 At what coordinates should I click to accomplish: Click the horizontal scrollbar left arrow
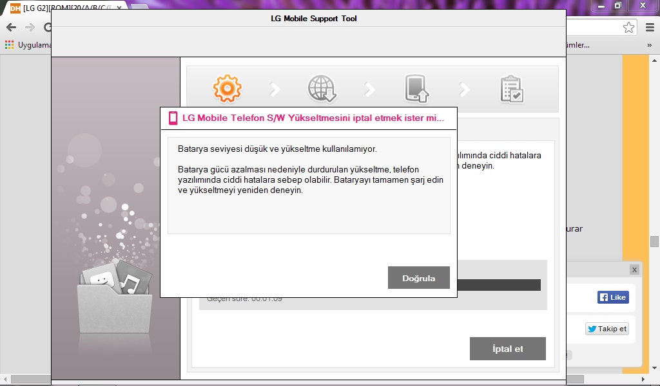(5, 380)
